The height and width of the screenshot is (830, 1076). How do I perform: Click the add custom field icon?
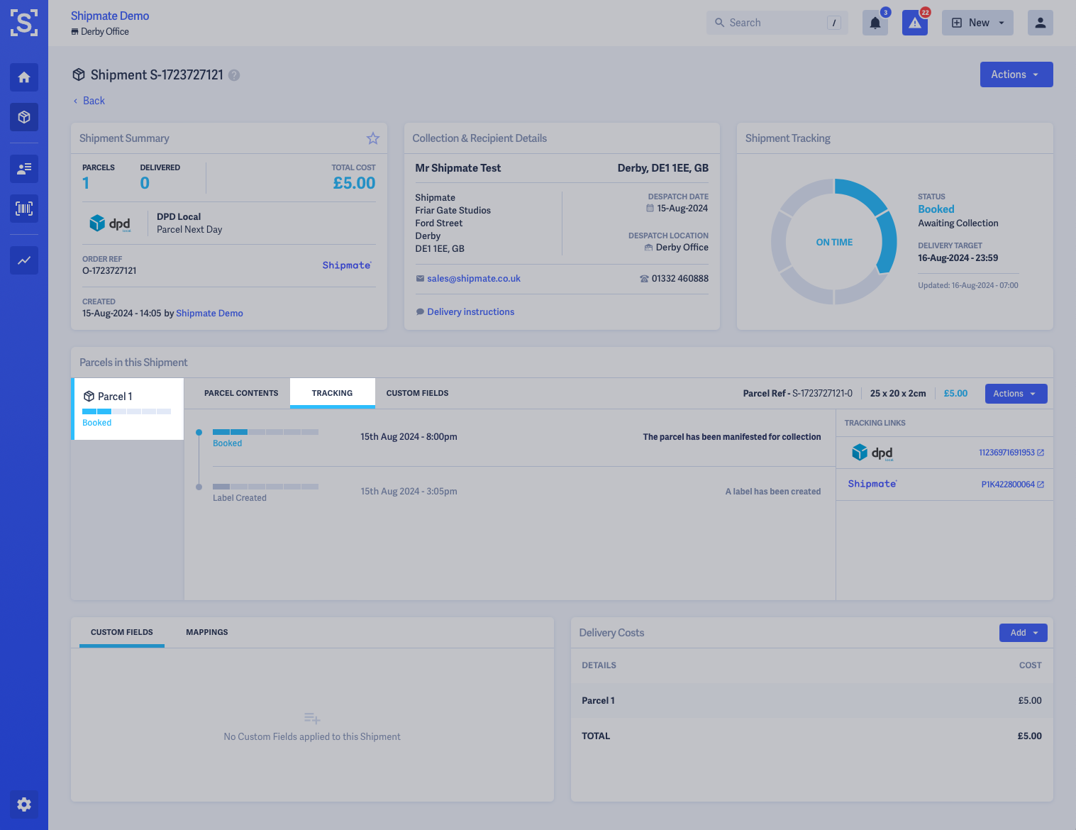[x=312, y=719]
